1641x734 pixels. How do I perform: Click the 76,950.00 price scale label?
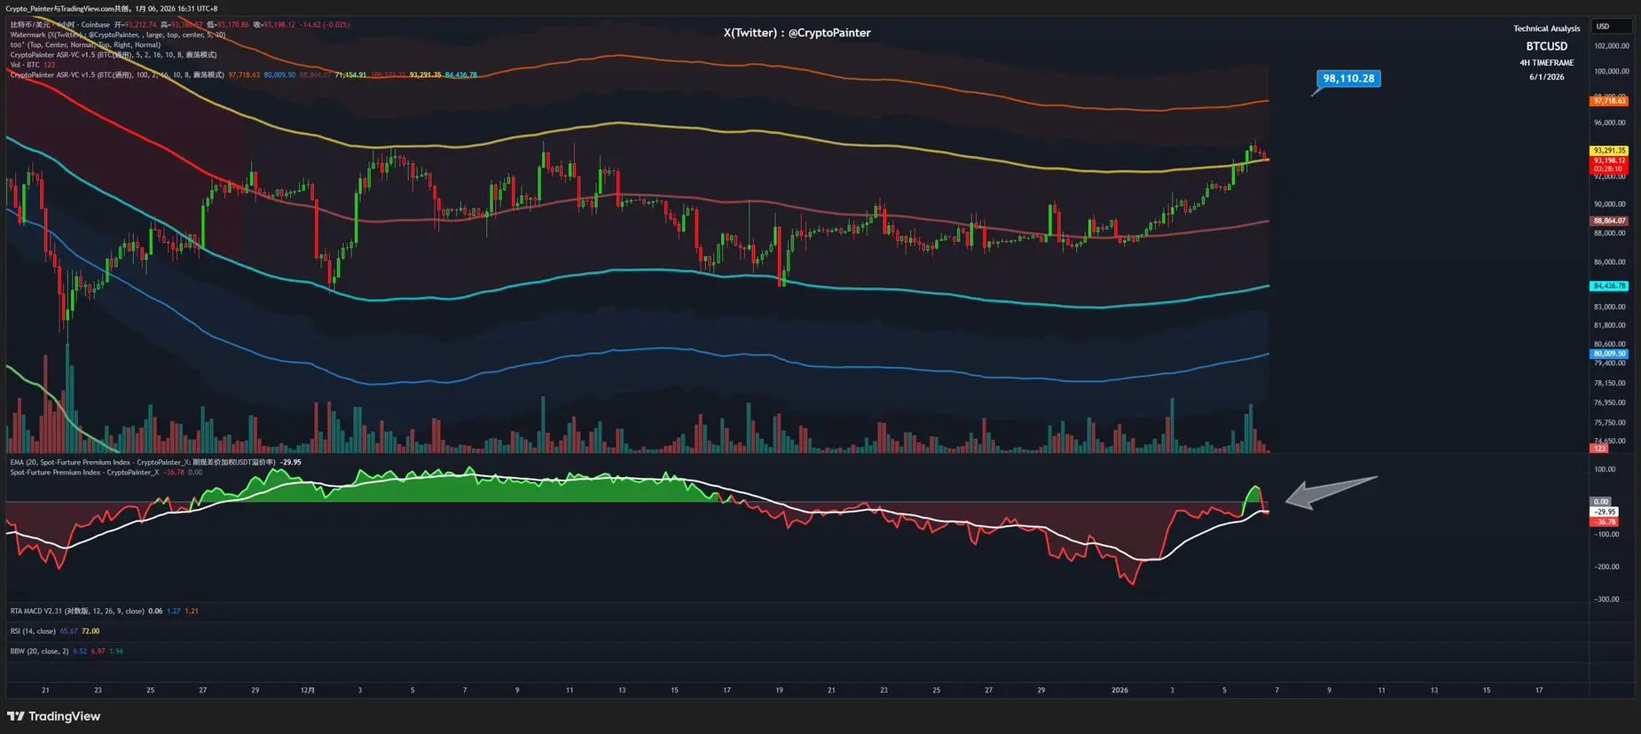tap(1609, 402)
